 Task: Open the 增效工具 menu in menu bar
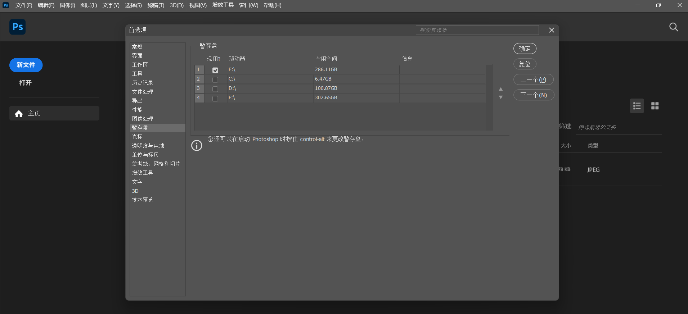click(223, 5)
